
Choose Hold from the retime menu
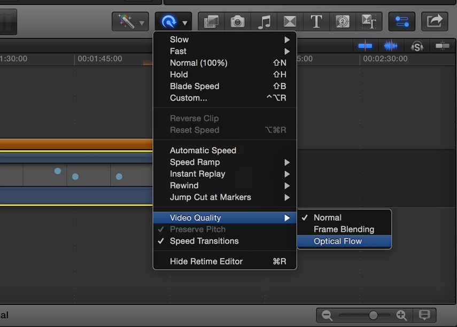[x=179, y=74]
